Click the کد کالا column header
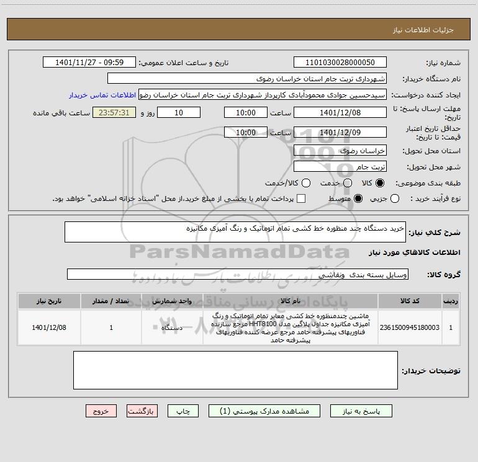The image size is (478, 462). click(x=410, y=301)
